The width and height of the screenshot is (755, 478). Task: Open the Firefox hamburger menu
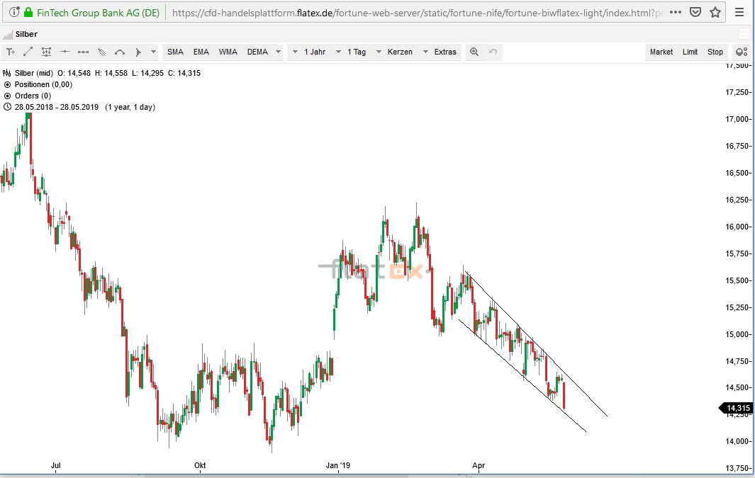739,13
